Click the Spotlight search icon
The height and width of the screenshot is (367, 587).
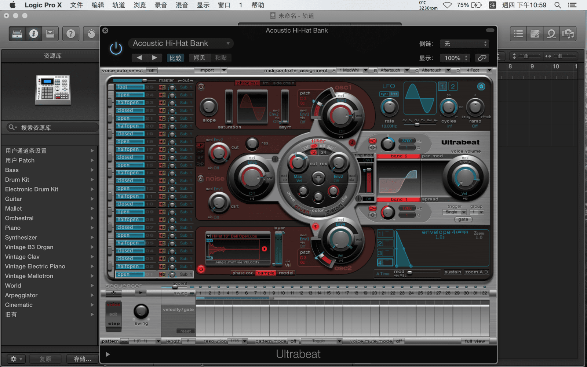pos(558,5)
